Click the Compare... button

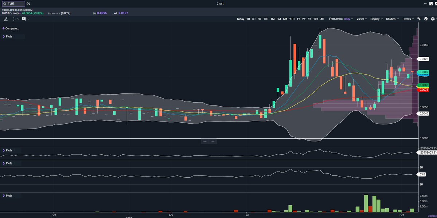pyautogui.click(x=10, y=28)
